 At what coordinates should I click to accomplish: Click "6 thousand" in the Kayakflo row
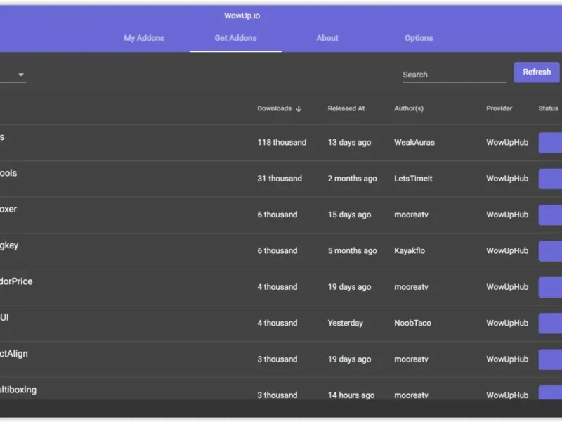pyautogui.click(x=277, y=251)
